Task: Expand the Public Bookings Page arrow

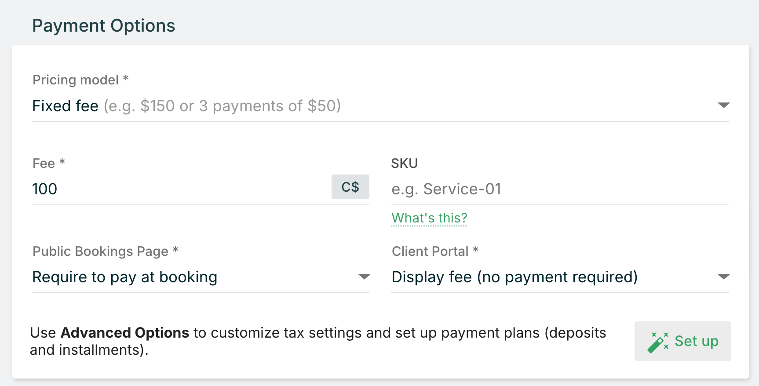Action: (x=364, y=277)
